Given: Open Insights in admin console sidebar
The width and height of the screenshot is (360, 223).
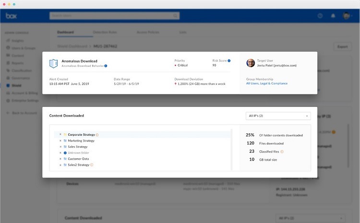Looking at the screenshot, I should [x=17, y=41].
